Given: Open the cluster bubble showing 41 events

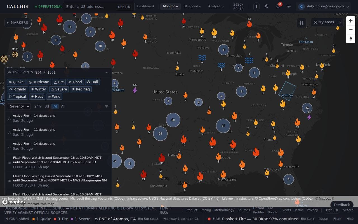Looking at the screenshot, I should coord(223,126).
